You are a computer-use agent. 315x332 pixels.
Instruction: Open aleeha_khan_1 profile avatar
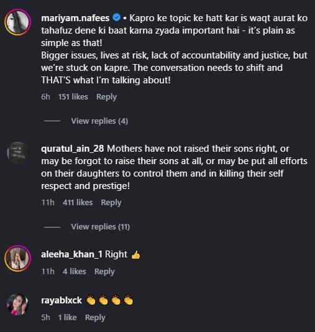pos(18,258)
